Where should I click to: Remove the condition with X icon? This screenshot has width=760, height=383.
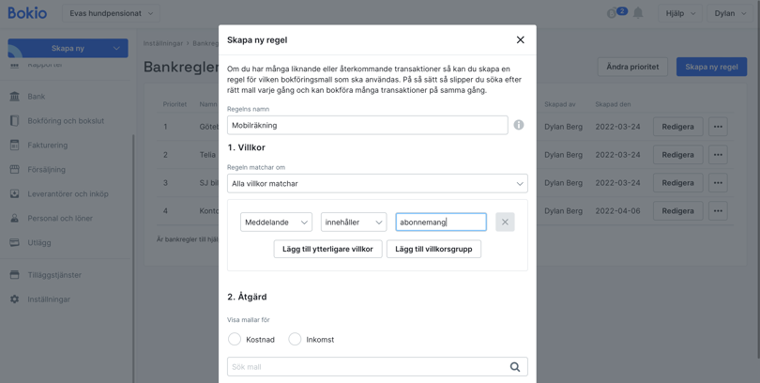coord(505,222)
